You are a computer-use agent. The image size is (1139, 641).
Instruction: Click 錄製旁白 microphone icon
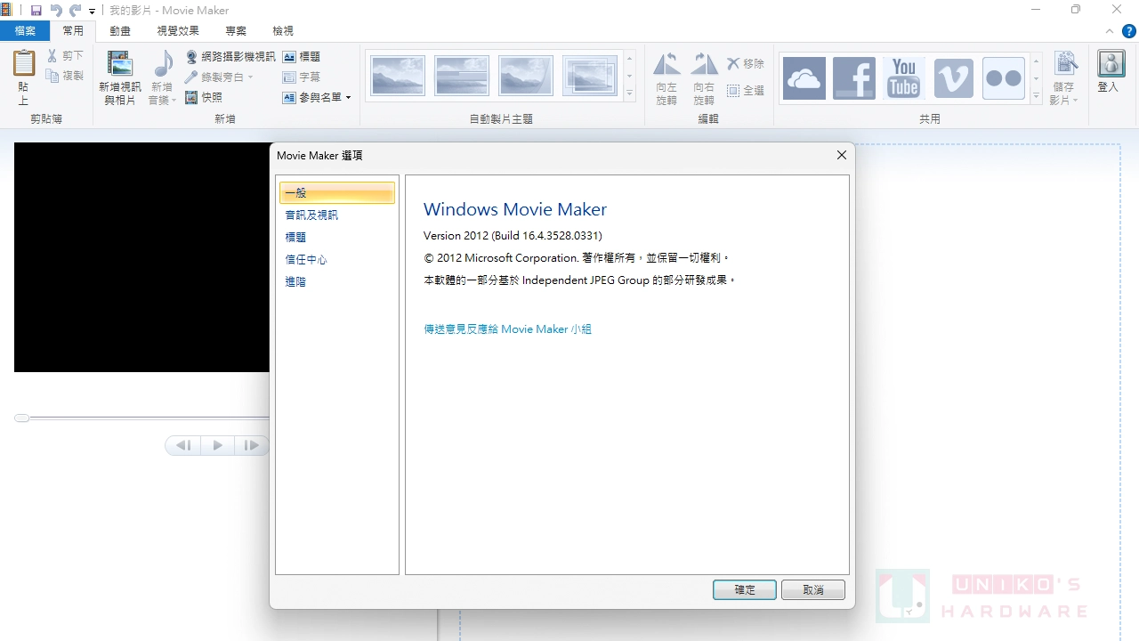click(191, 77)
